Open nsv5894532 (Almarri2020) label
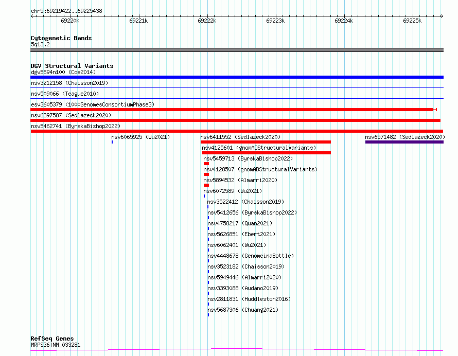 [x=240, y=180]
